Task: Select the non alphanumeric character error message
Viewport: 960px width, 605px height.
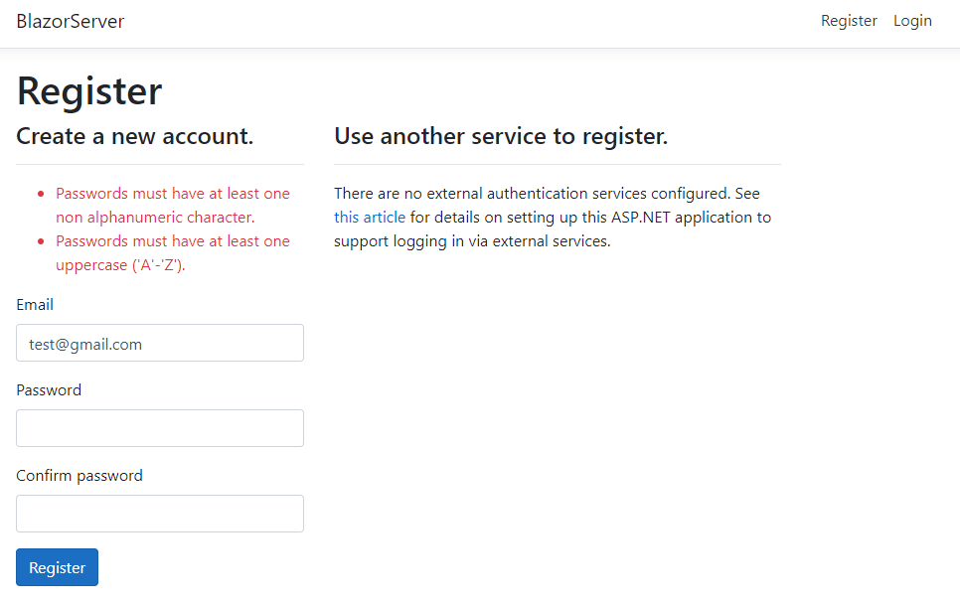Action: (172, 205)
